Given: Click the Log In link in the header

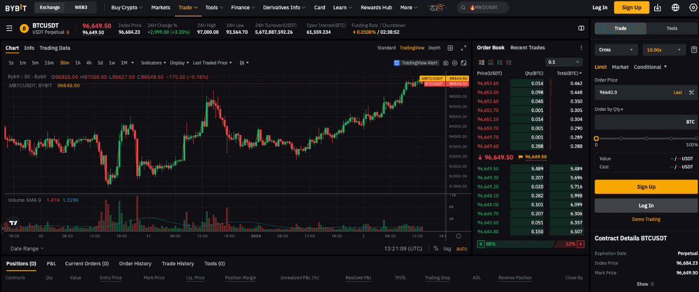Looking at the screenshot, I should (x=600, y=8).
